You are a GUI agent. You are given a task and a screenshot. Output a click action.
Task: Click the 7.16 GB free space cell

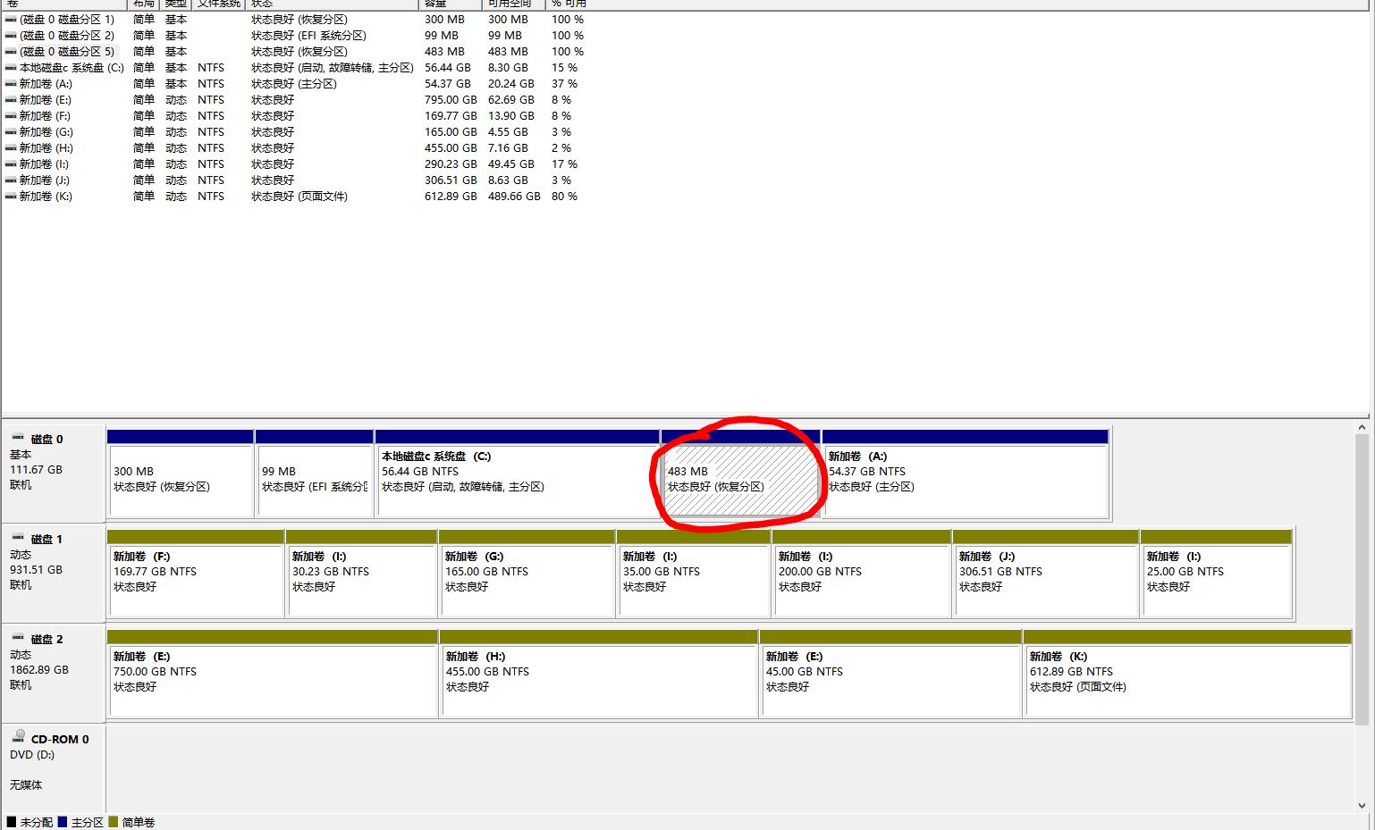click(x=508, y=147)
